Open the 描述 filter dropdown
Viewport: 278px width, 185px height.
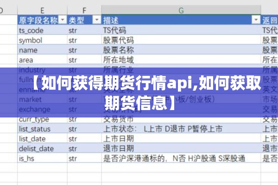click(x=256, y=19)
